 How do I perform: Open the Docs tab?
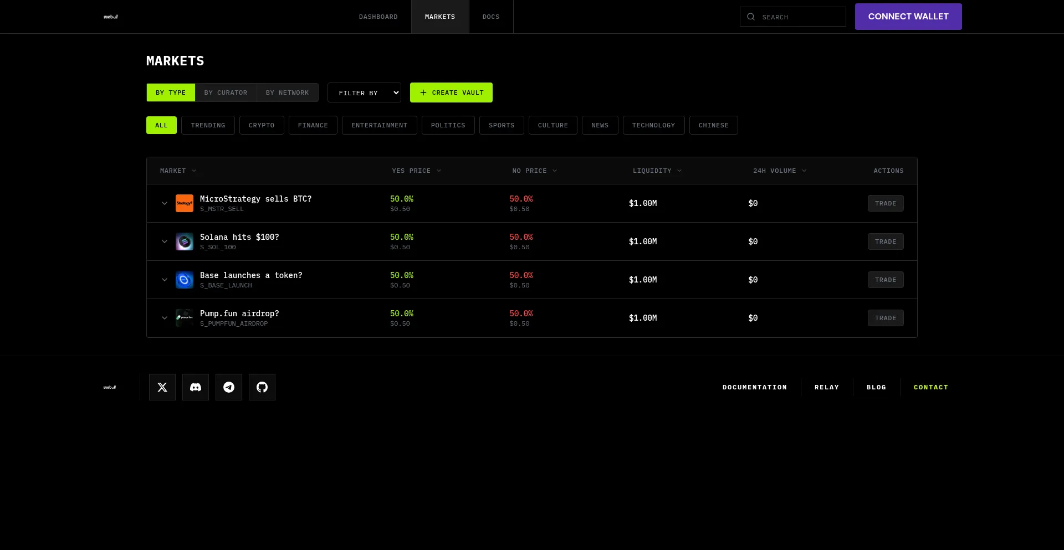[490, 17]
